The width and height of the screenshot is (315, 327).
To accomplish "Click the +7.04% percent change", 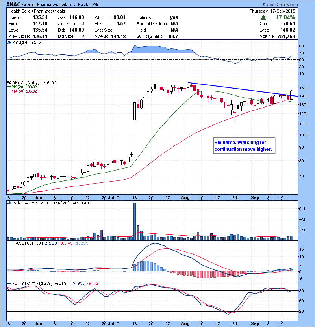I will pos(285,17).
